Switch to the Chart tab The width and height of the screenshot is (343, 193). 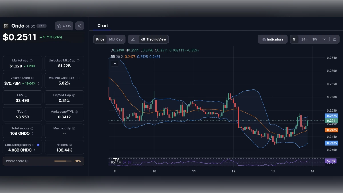tap(103, 25)
